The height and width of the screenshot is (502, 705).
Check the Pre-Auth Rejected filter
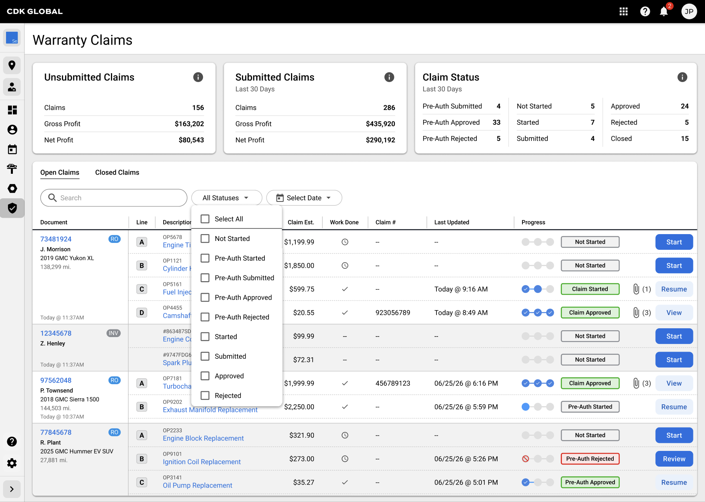tap(205, 317)
